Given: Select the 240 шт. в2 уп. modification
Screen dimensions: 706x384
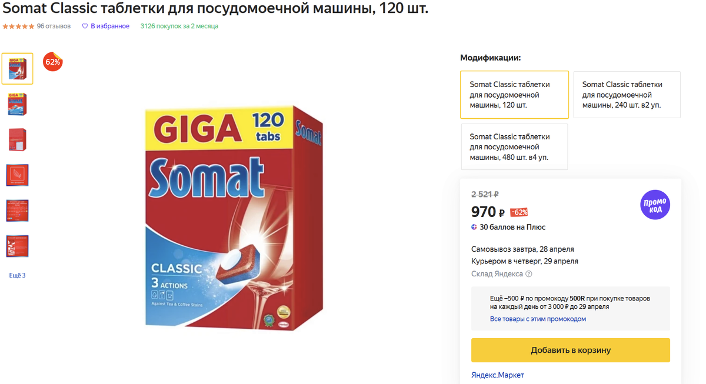Looking at the screenshot, I should (627, 95).
